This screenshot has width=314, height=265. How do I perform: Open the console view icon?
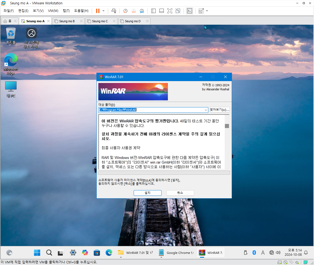tap(189, 11)
